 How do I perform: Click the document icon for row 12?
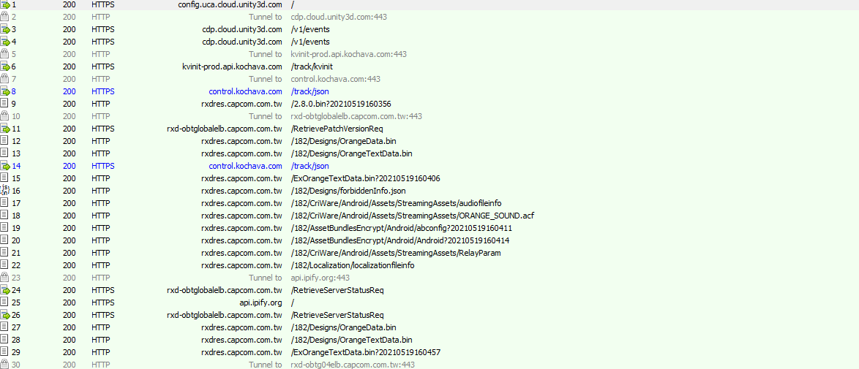(x=4, y=141)
